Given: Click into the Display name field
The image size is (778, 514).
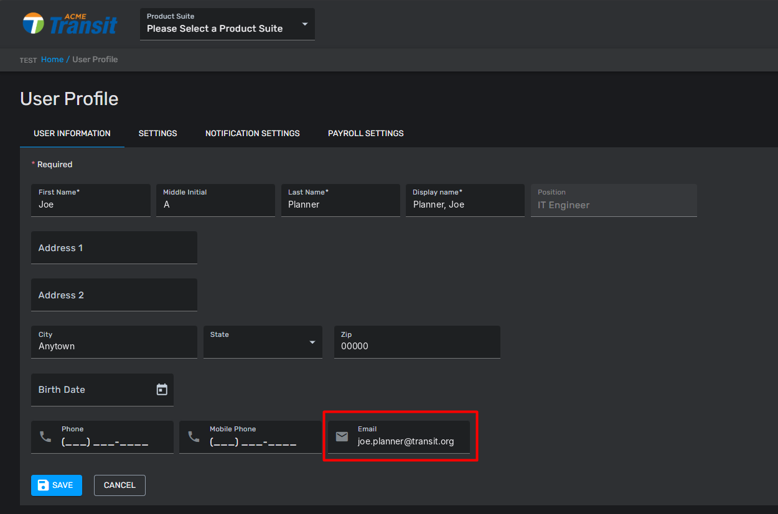Looking at the screenshot, I should [465, 200].
